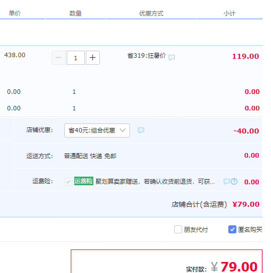
Task: Click the question mark help icon for 运费险
Action: point(234,182)
